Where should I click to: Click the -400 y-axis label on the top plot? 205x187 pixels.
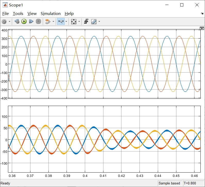[x=4, y=98]
